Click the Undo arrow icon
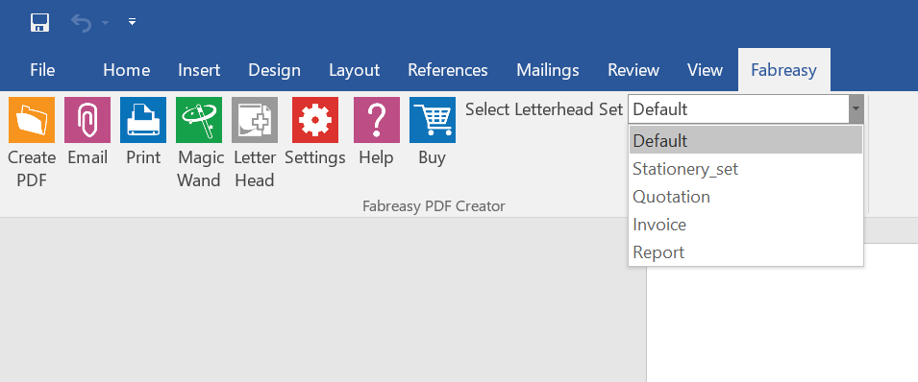918x382 pixels. click(82, 23)
